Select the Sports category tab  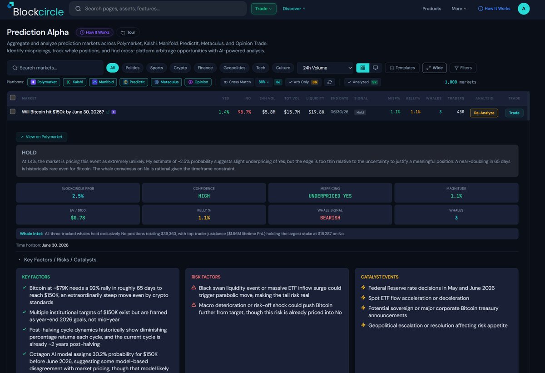(x=157, y=68)
